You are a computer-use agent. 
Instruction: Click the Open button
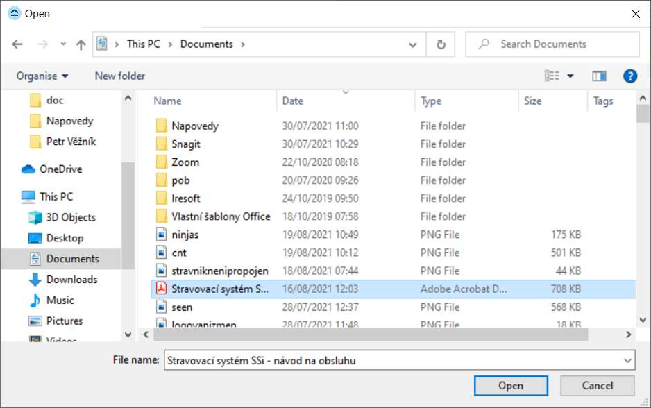(x=511, y=386)
